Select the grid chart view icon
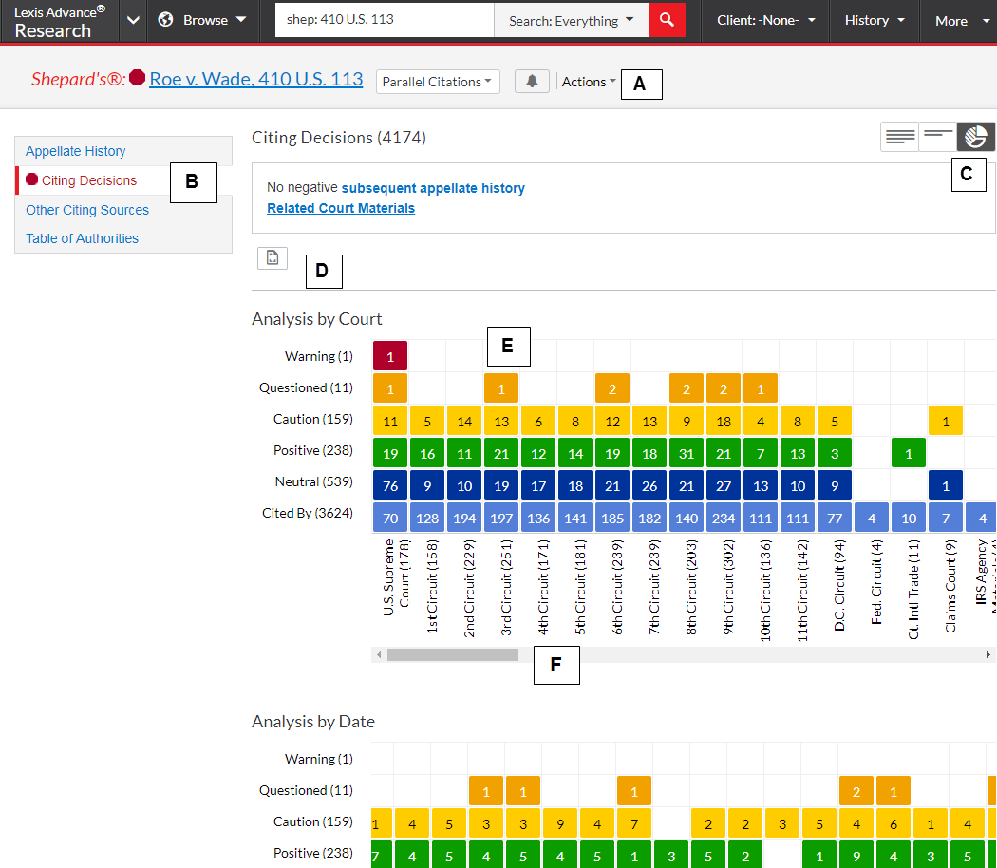Screen dimensions: 997x868 [975, 136]
